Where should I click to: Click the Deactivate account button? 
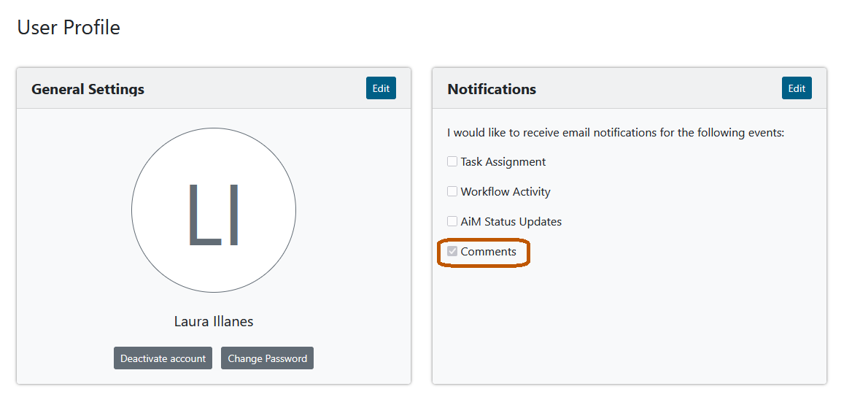click(x=163, y=358)
